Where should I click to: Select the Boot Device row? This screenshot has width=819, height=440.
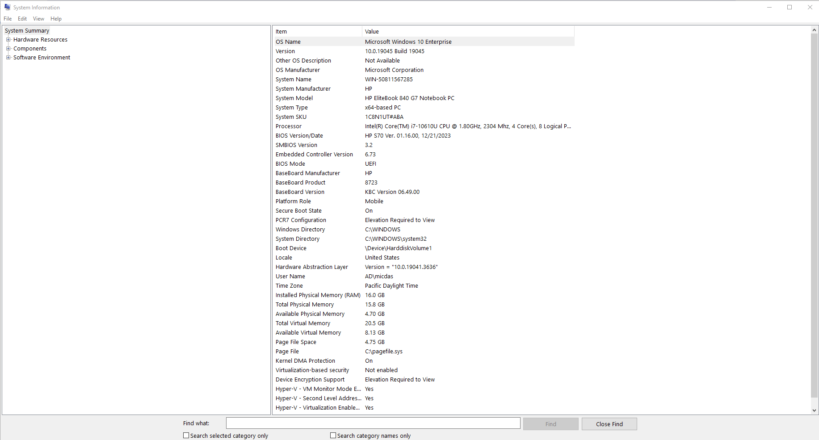click(x=424, y=248)
